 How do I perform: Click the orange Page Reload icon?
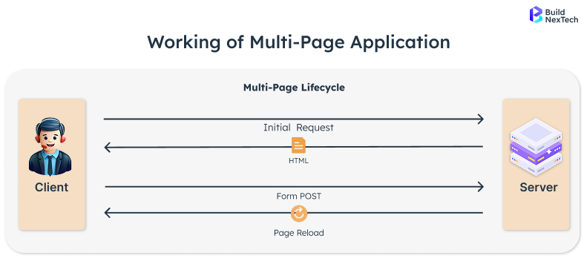click(x=299, y=214)
